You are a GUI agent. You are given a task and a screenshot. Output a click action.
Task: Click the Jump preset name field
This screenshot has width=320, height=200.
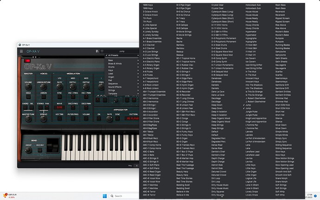[122, 52]
